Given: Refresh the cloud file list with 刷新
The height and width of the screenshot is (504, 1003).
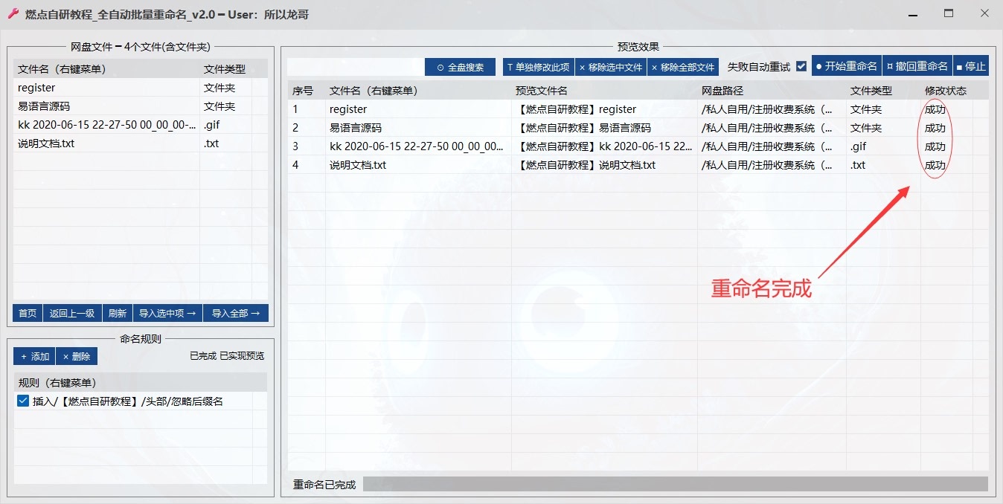Looking at the screenshot, I should tap(118, 313).
